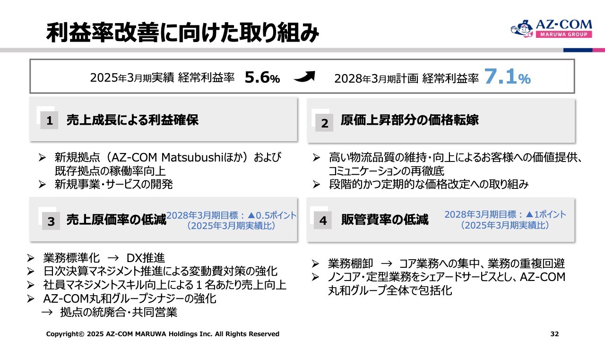This screenshot has height=340, width=605.
Task: Click heading 販管費率の低減
Action: tap(385, 220)
